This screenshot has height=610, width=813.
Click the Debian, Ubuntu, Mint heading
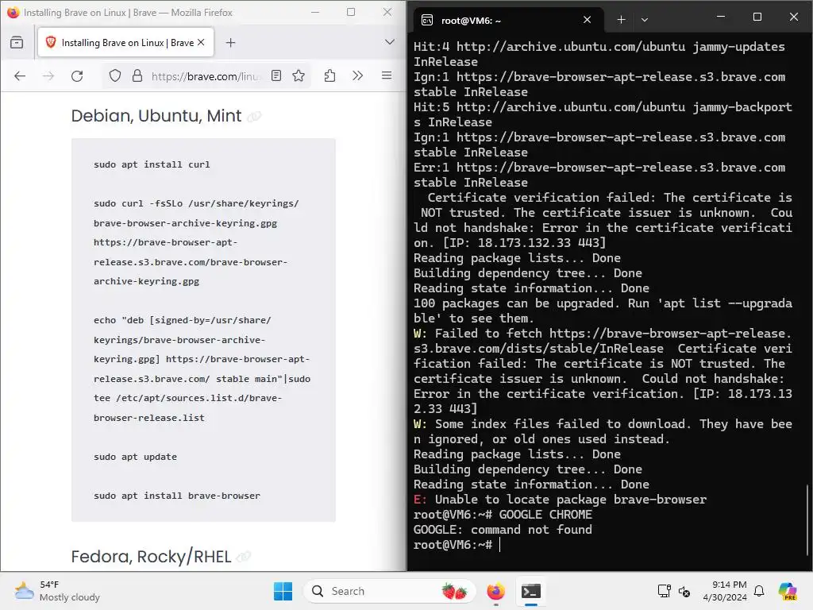click(x=156, y=116)
